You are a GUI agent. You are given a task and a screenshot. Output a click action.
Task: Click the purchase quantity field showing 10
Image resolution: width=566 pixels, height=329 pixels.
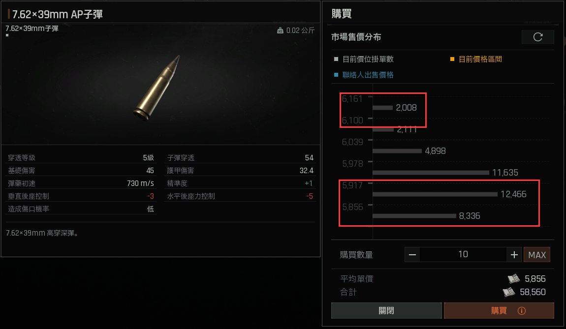(x=463, y=255)
